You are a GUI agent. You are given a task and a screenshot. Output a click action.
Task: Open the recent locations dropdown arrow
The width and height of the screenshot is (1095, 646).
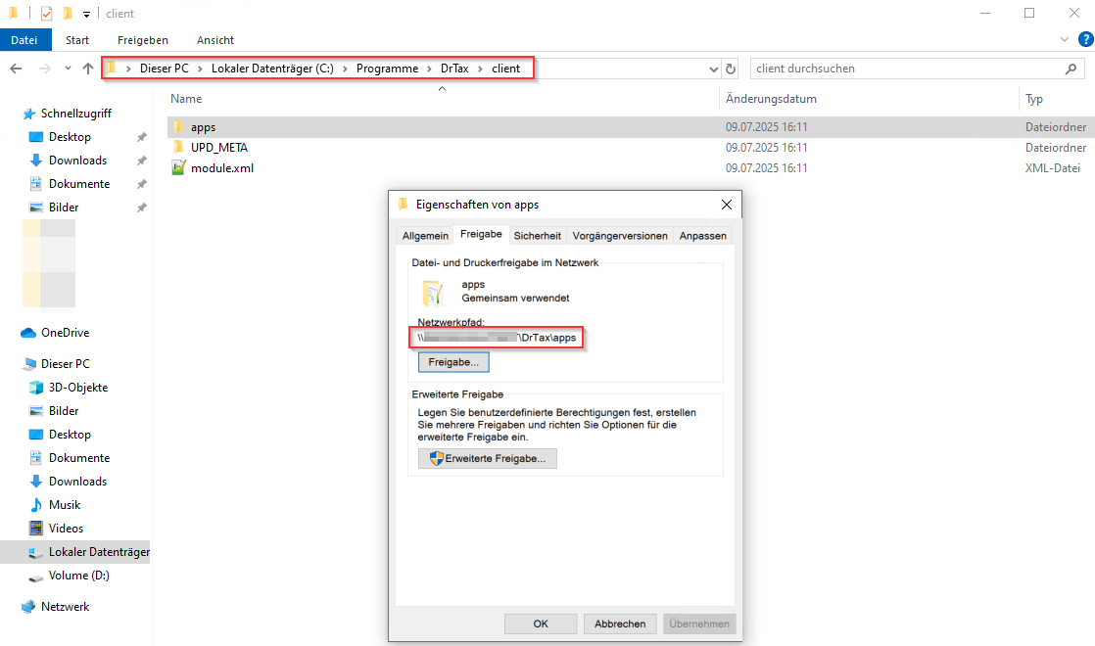pos(68,69)
